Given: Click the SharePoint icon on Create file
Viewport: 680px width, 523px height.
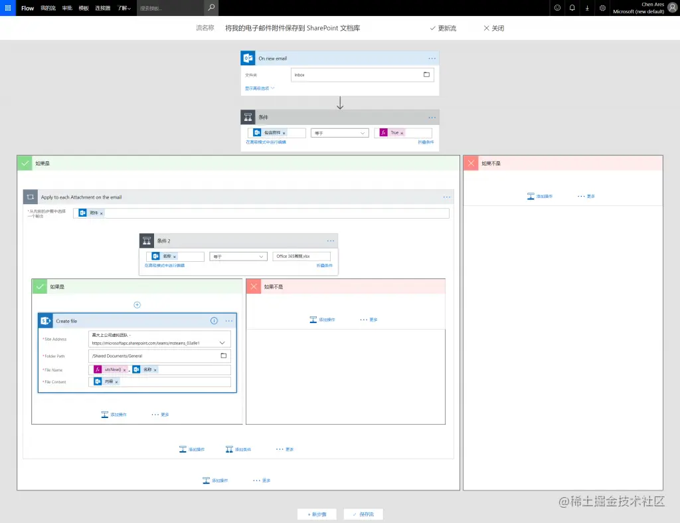Looking at the screenshot, I should tap(46, 321).
